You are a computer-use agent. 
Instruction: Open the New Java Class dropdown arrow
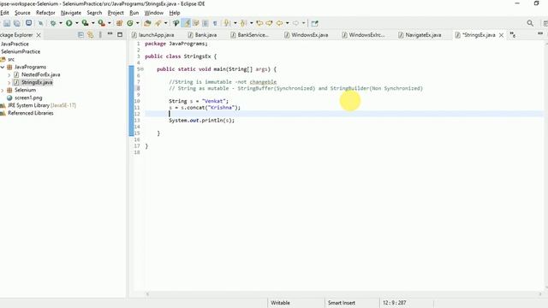point(137,23)
